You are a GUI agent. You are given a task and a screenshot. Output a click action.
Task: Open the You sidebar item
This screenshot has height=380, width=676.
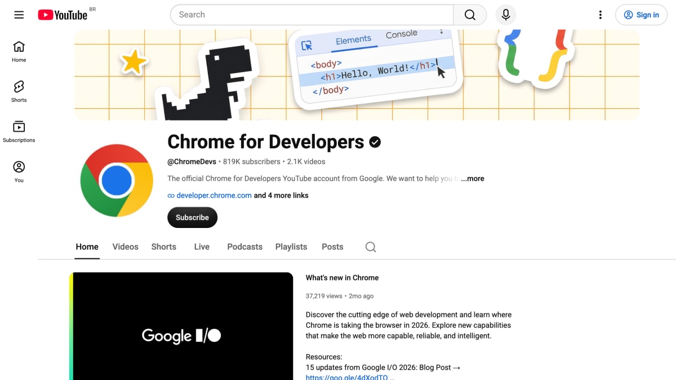pyautogui.click(x=19, y=172)
